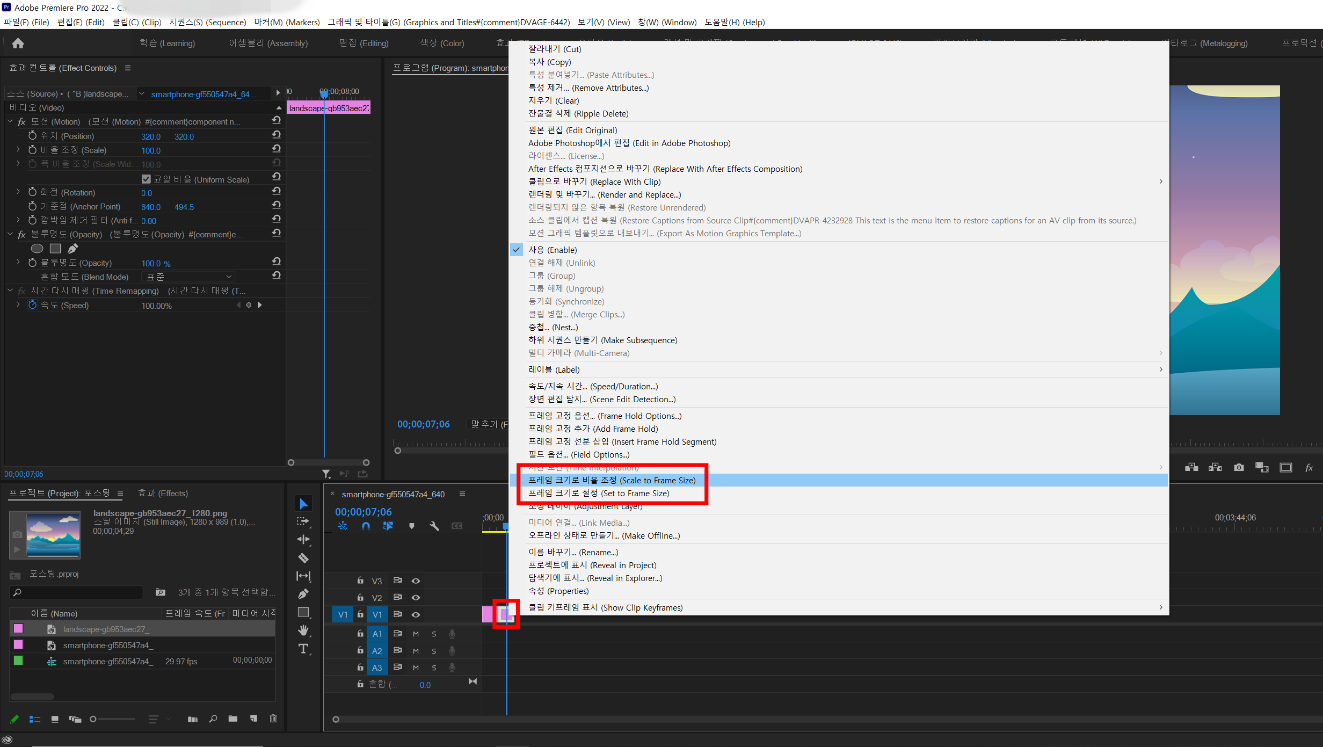Collapse the Time Remapping group

click(10, 291)
